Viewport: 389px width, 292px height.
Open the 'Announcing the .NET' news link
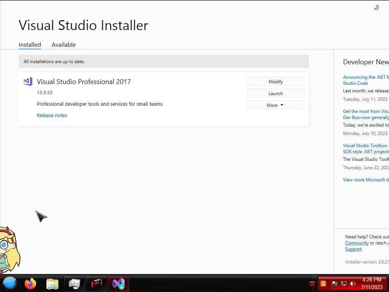tap(366, 80)
